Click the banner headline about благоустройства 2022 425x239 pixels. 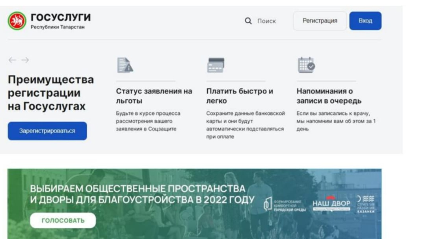click(142, 194)
